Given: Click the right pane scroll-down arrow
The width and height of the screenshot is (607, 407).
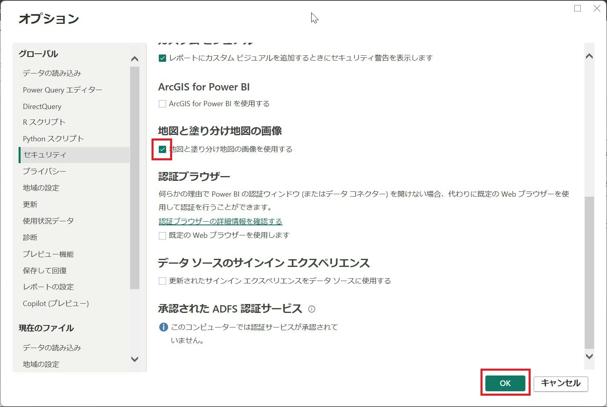Looking at the screenshot, I should pyautogui.click(x=589, y=356).
